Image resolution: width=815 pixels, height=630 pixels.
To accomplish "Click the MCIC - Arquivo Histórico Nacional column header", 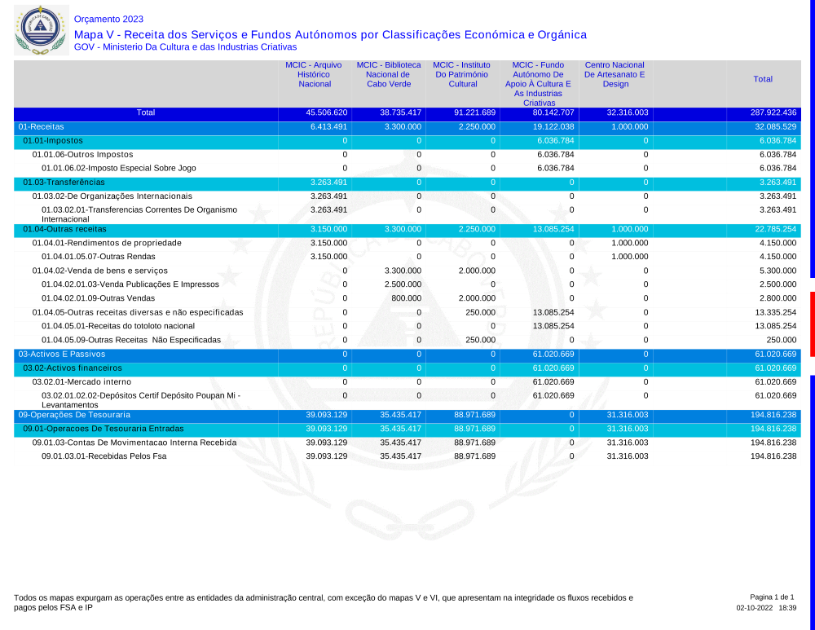I will point(315,74).
